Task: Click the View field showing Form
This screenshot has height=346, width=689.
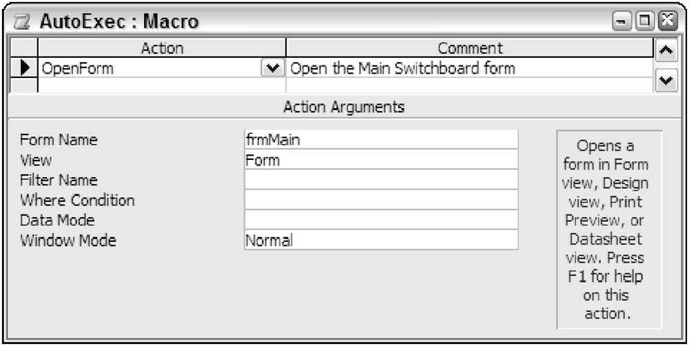Action: [x=380, y=160]
